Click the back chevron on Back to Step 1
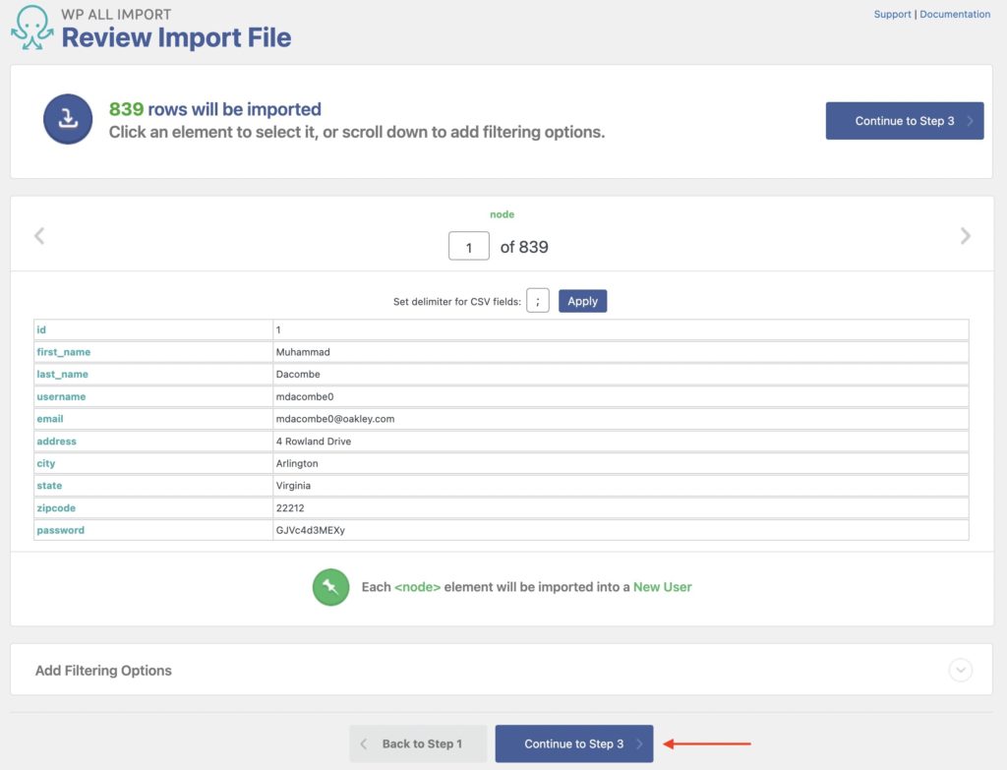1007x770 pixels. pos(364,743)
